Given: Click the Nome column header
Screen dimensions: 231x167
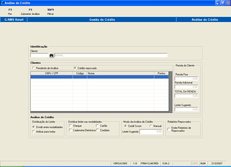Looking at the screenshot, I should pyautogui.click(x=121, y=73).
